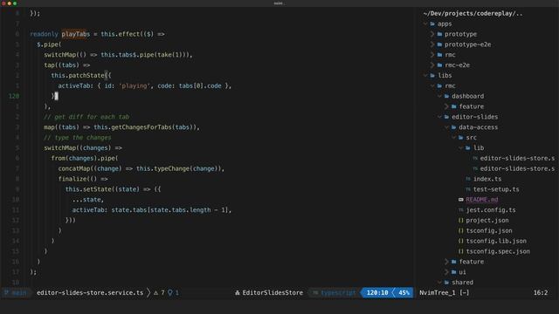Image resolution: width=559 pixels, height=314 pixels.
Task: Collapse the libs folder chevron
Action: click(x=425, y=76)
